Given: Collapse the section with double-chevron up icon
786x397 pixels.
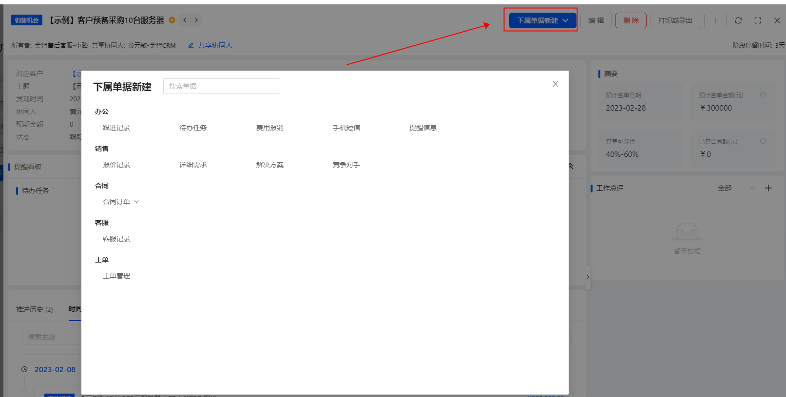Looking at the screenshot, I should pyautogui.click(x=571, y=166).
